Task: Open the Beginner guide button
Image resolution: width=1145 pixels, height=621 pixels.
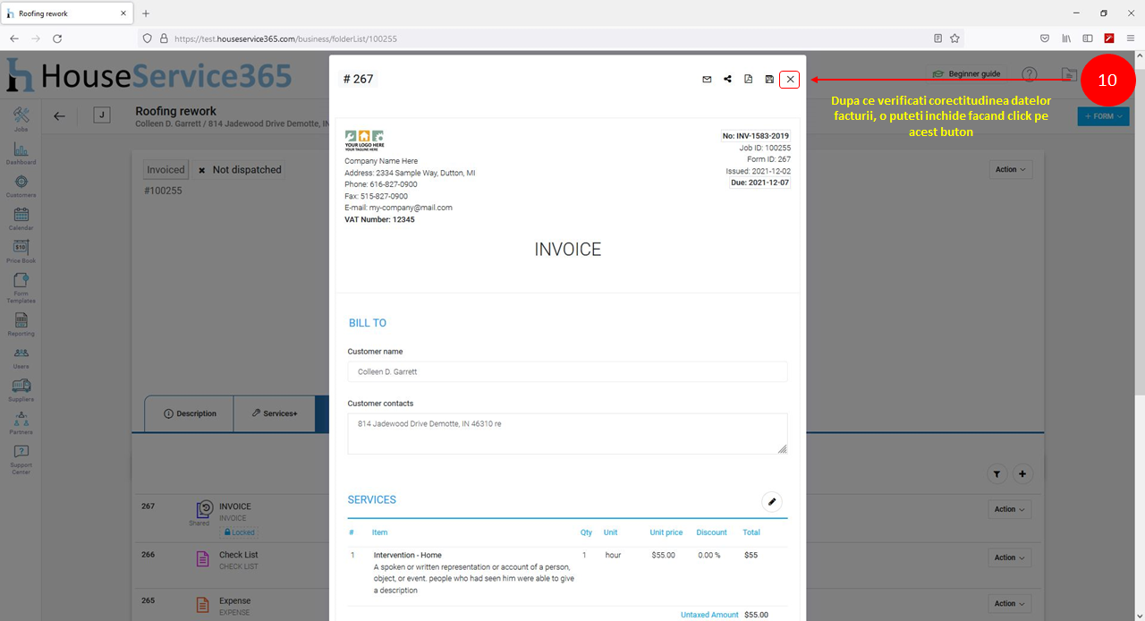Action: click(966, 73)
